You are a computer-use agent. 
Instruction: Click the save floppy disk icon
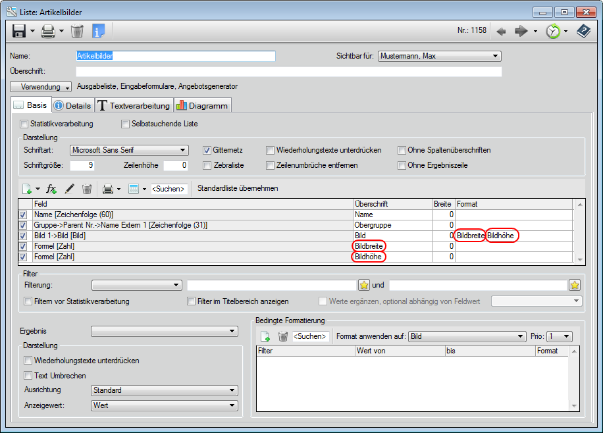click(18, 31)
